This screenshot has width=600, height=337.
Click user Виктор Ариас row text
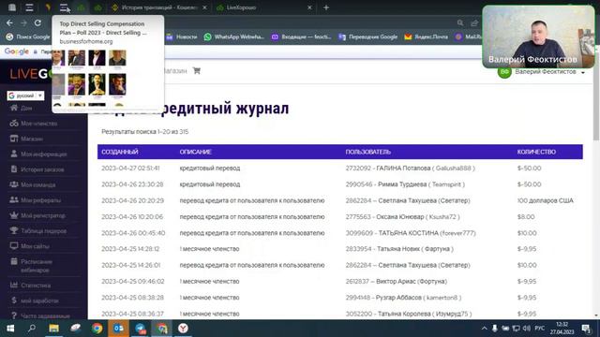point(396,281)
